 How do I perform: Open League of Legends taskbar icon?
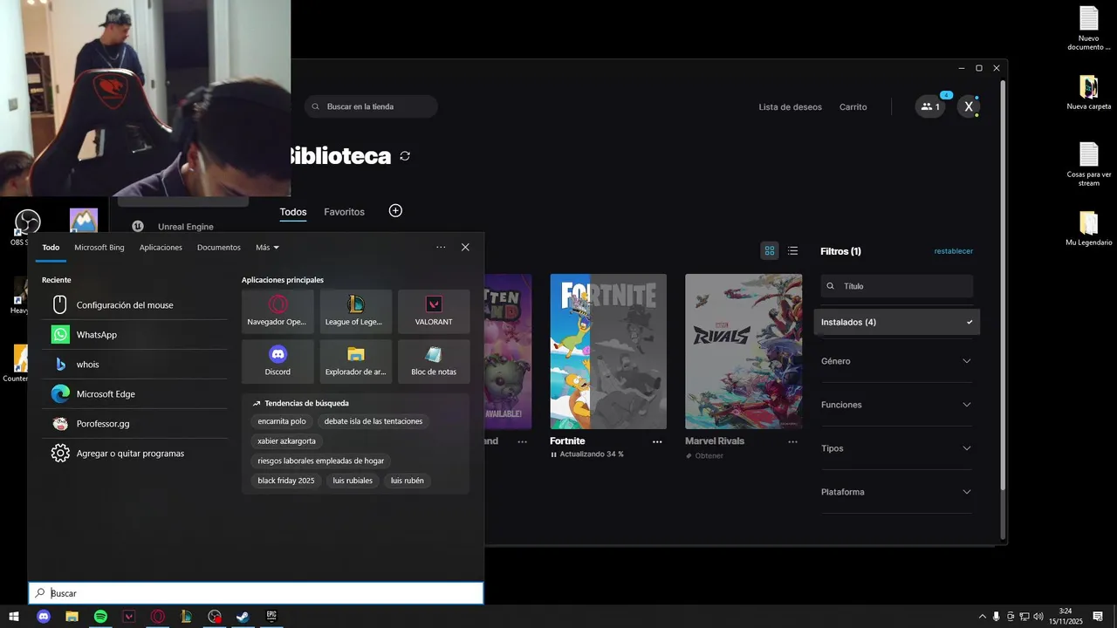(x=186, y=617)
